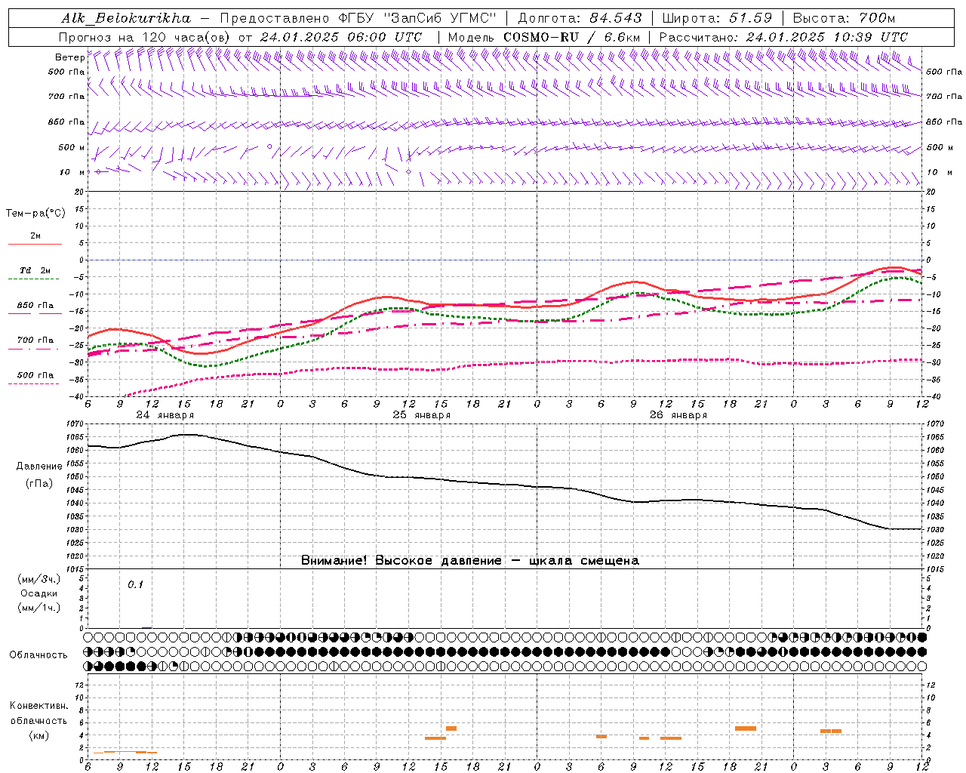Click the high pressure warning text
966x773 pixels.
tap(470, 561)
